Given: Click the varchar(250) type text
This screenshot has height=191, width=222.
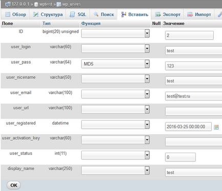Looking at the screenshot, I should click(x=60, y=168).
